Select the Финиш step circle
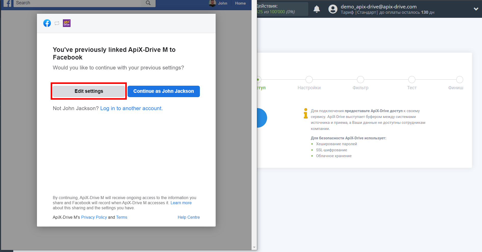The width and height of the screenshot is (482, 252). click(460, 80)
